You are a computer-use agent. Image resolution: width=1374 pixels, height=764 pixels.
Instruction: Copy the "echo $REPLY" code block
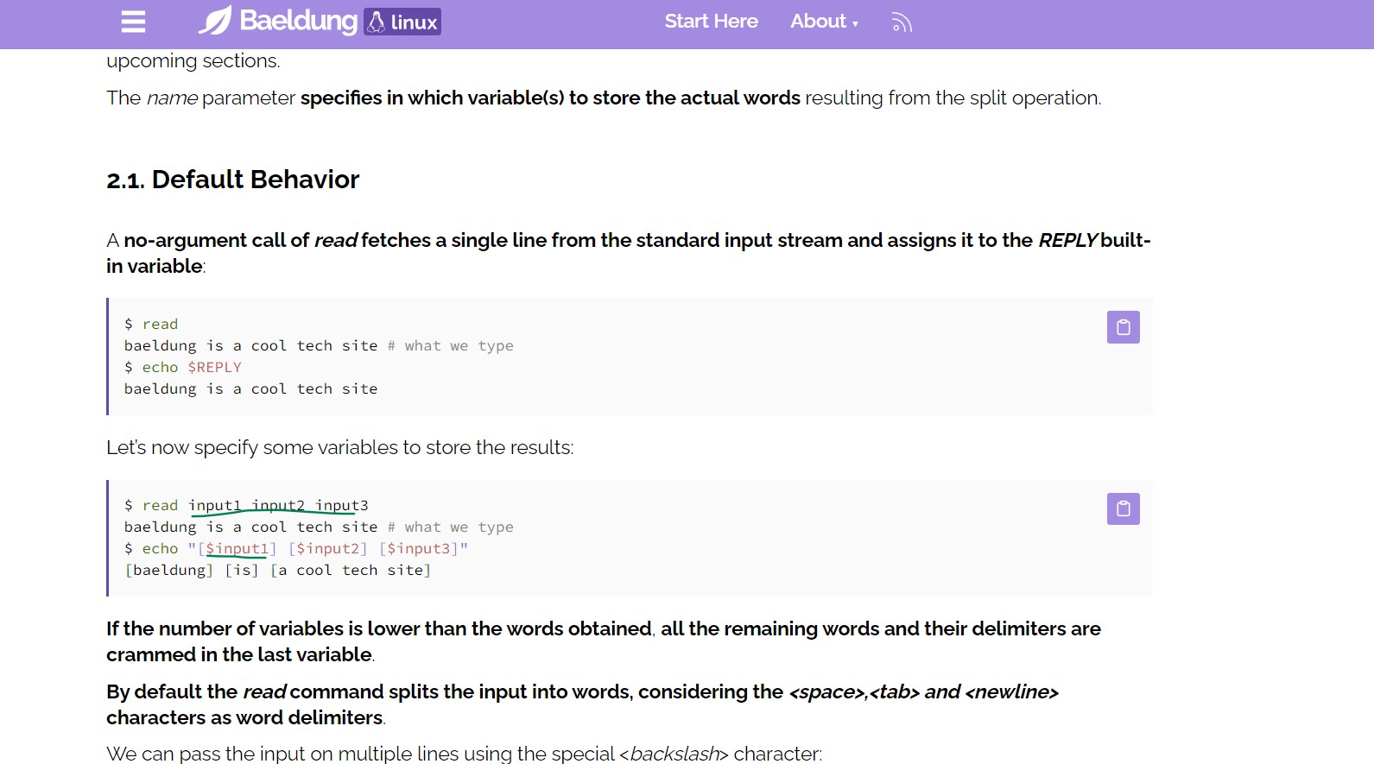1123,327
